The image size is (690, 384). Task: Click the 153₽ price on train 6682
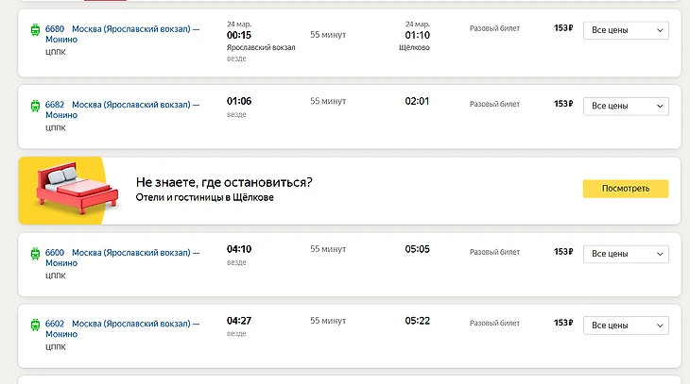[563, 103]
